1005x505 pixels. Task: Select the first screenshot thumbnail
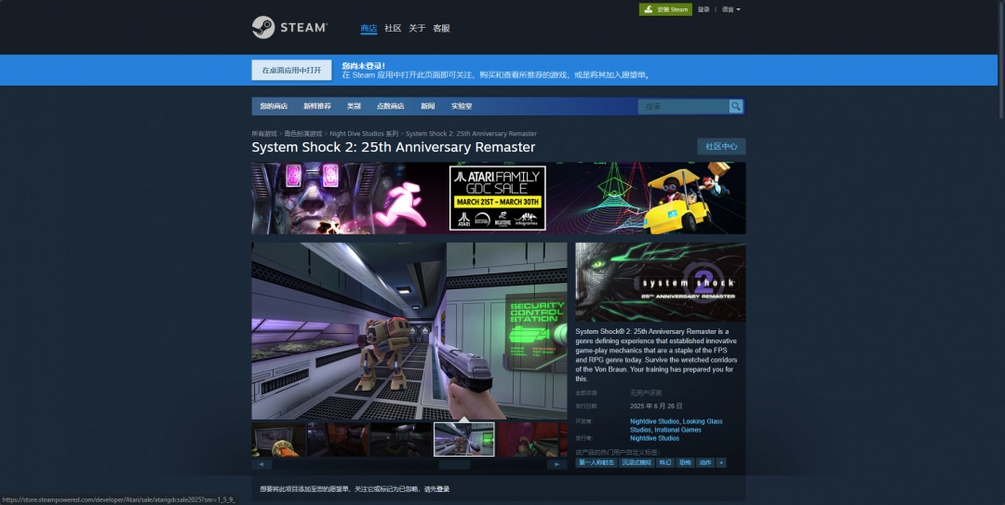[x=279, y=440]
